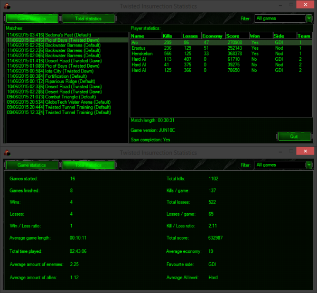This screenshot has height=293, width=317.
Task: Select the Henskelion player row
Action: click(221, 53)
